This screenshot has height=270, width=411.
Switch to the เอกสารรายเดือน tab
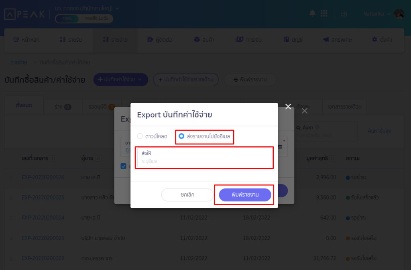pos(344,107)
